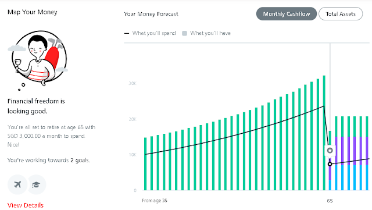The image size is (372, 210).
Task: Click the retiree golfer illustration
Action: [x=39, y=58]
